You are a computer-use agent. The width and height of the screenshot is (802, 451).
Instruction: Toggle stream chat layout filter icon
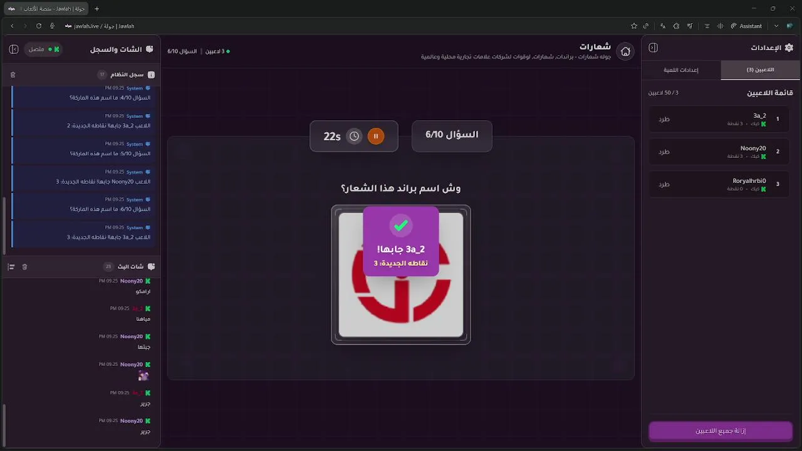[11, 267]
